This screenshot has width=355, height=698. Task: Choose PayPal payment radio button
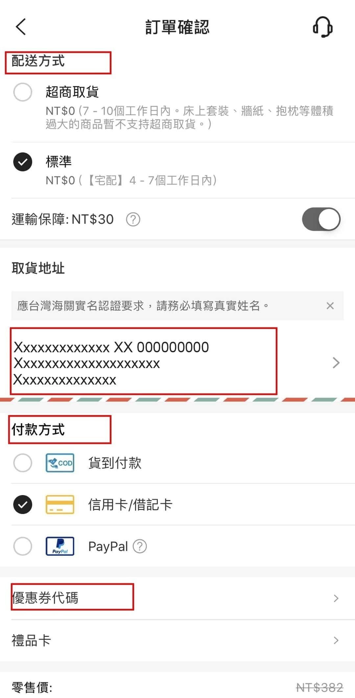point(23,546)
